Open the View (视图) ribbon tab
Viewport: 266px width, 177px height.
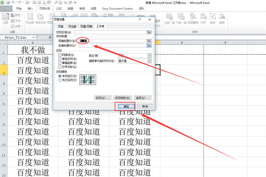click(x=93, y=8)
